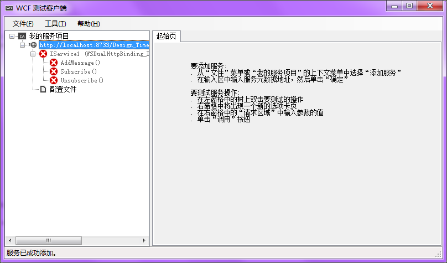Select the Subscribe() operation
The width and height of the screenshot is (447, 263).
tap(79, 71)
